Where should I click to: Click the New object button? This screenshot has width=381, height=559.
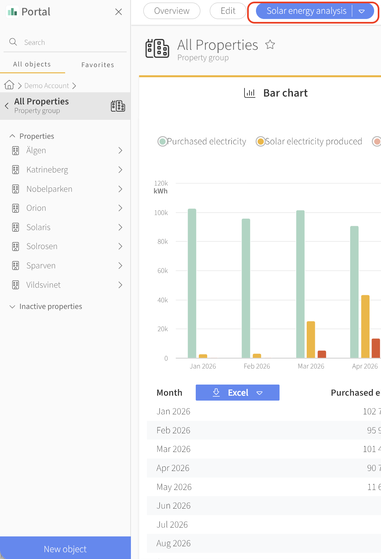coord(65,549)
